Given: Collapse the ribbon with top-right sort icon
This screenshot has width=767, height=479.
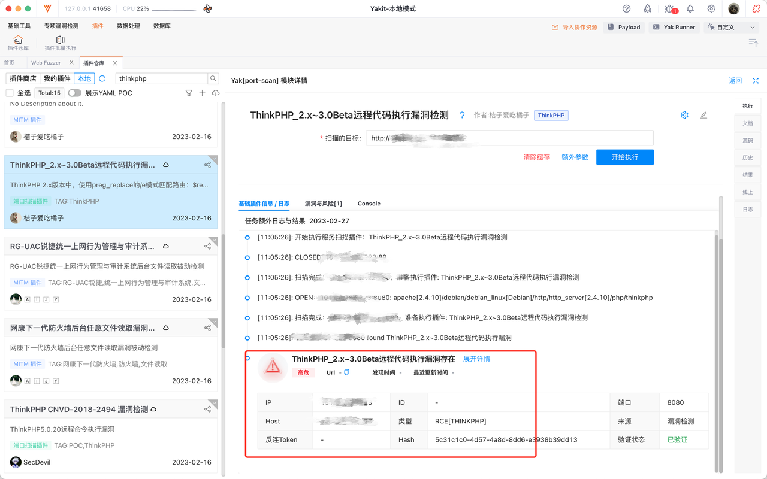Looking at the screenshot, I should tap(753, 42).
